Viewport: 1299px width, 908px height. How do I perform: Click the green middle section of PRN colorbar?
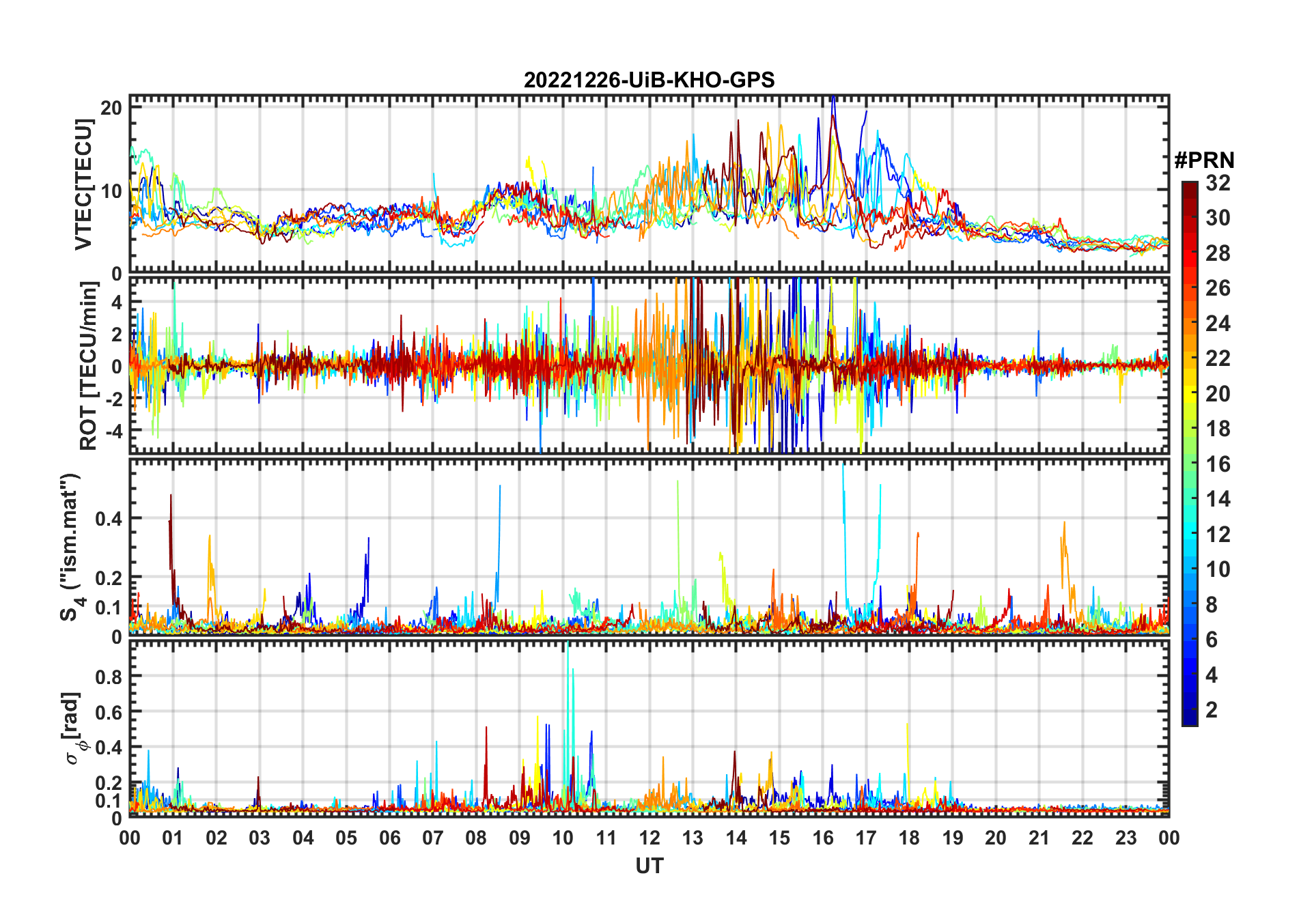pos(1190,454)
